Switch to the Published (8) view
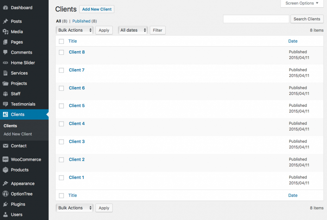 pos(84,21)
